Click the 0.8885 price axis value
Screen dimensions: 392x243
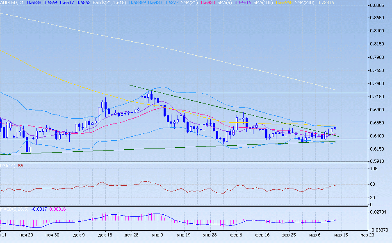376,5
